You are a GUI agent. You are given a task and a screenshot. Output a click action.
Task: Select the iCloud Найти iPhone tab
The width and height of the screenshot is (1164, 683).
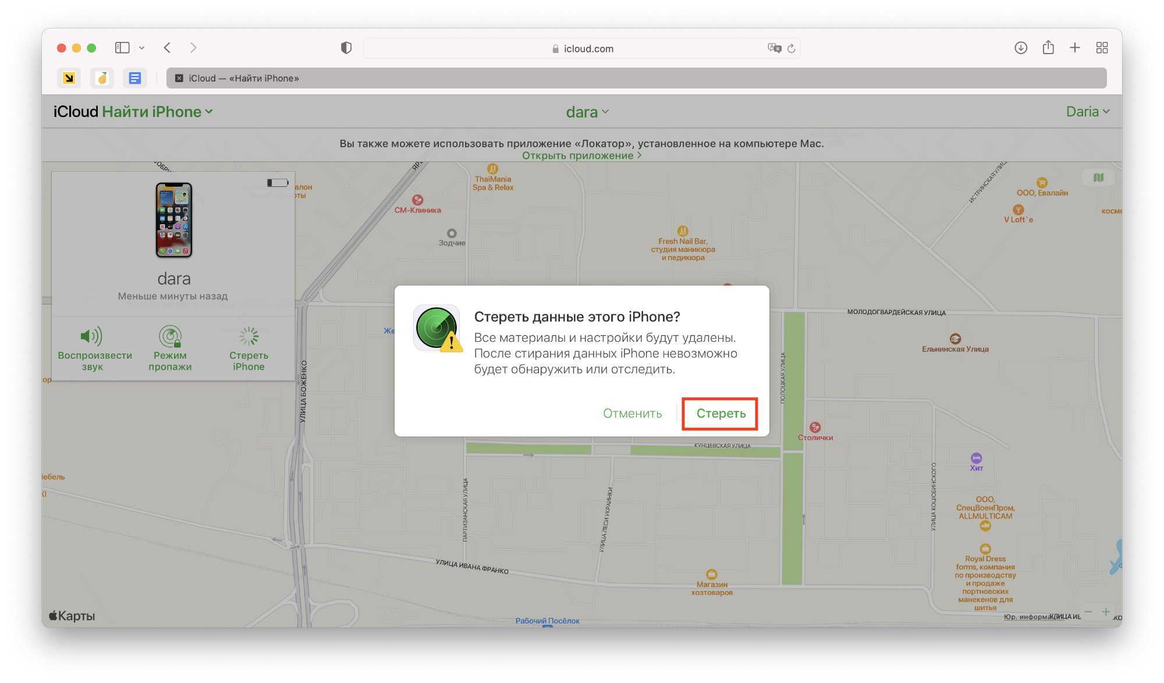tap(243, 78)
